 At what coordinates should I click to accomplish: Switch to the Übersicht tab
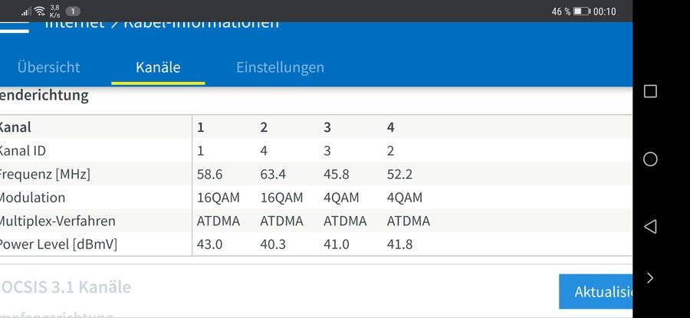click(48, 67)
